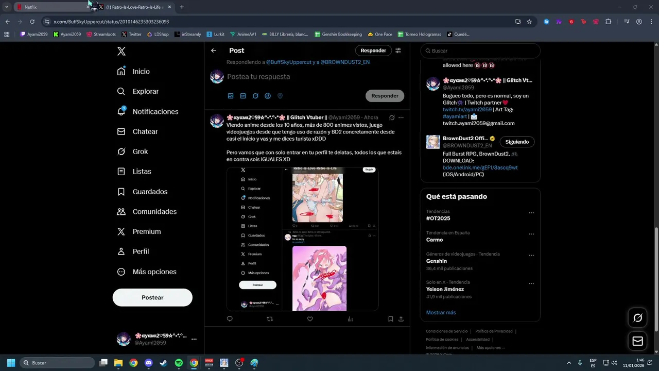
Task: Open a new browser tab
Action: tap(182, 7)
